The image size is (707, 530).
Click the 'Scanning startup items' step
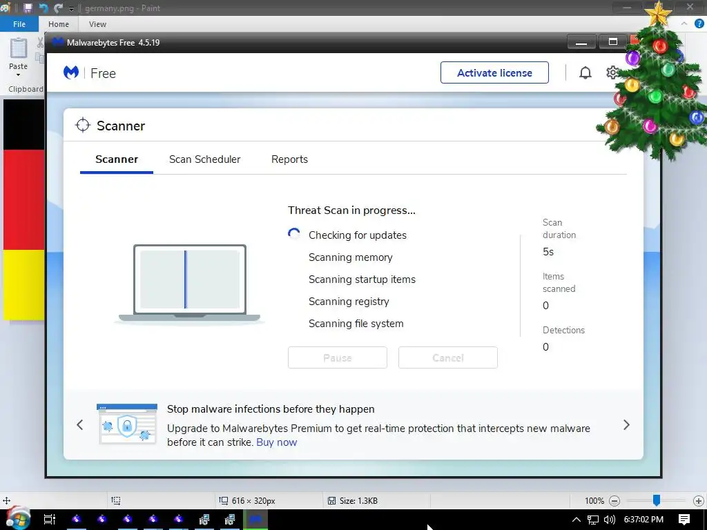point(362,279)
